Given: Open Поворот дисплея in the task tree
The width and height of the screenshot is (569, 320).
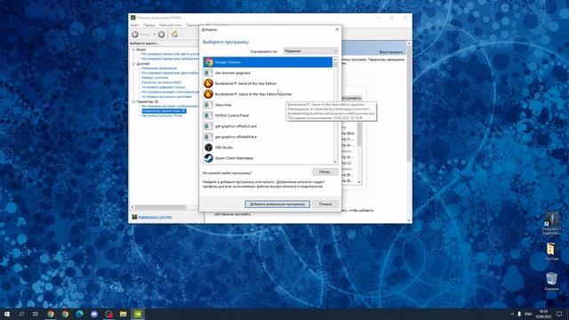Looking at the screenshot, I should [x=154, y=77].
